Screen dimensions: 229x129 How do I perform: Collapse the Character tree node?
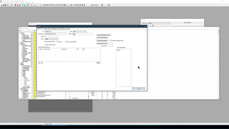click(20, 44)
